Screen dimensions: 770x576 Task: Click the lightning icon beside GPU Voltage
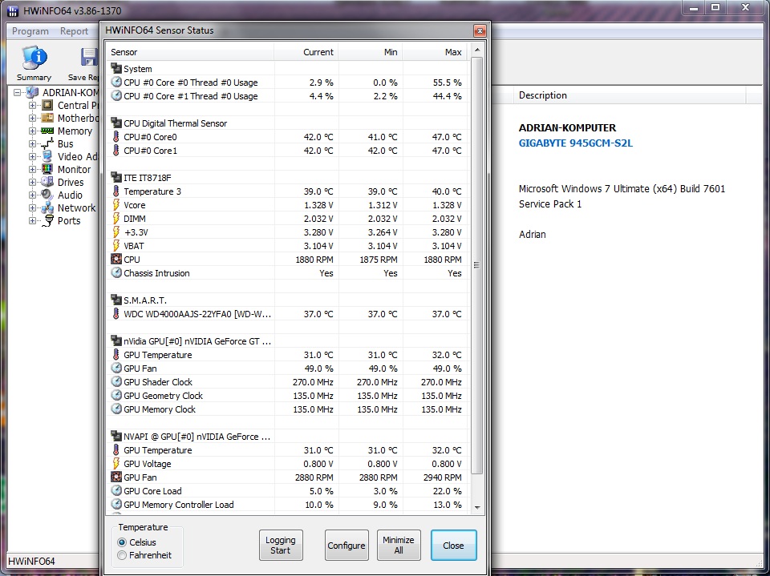[x=115, y=463]
